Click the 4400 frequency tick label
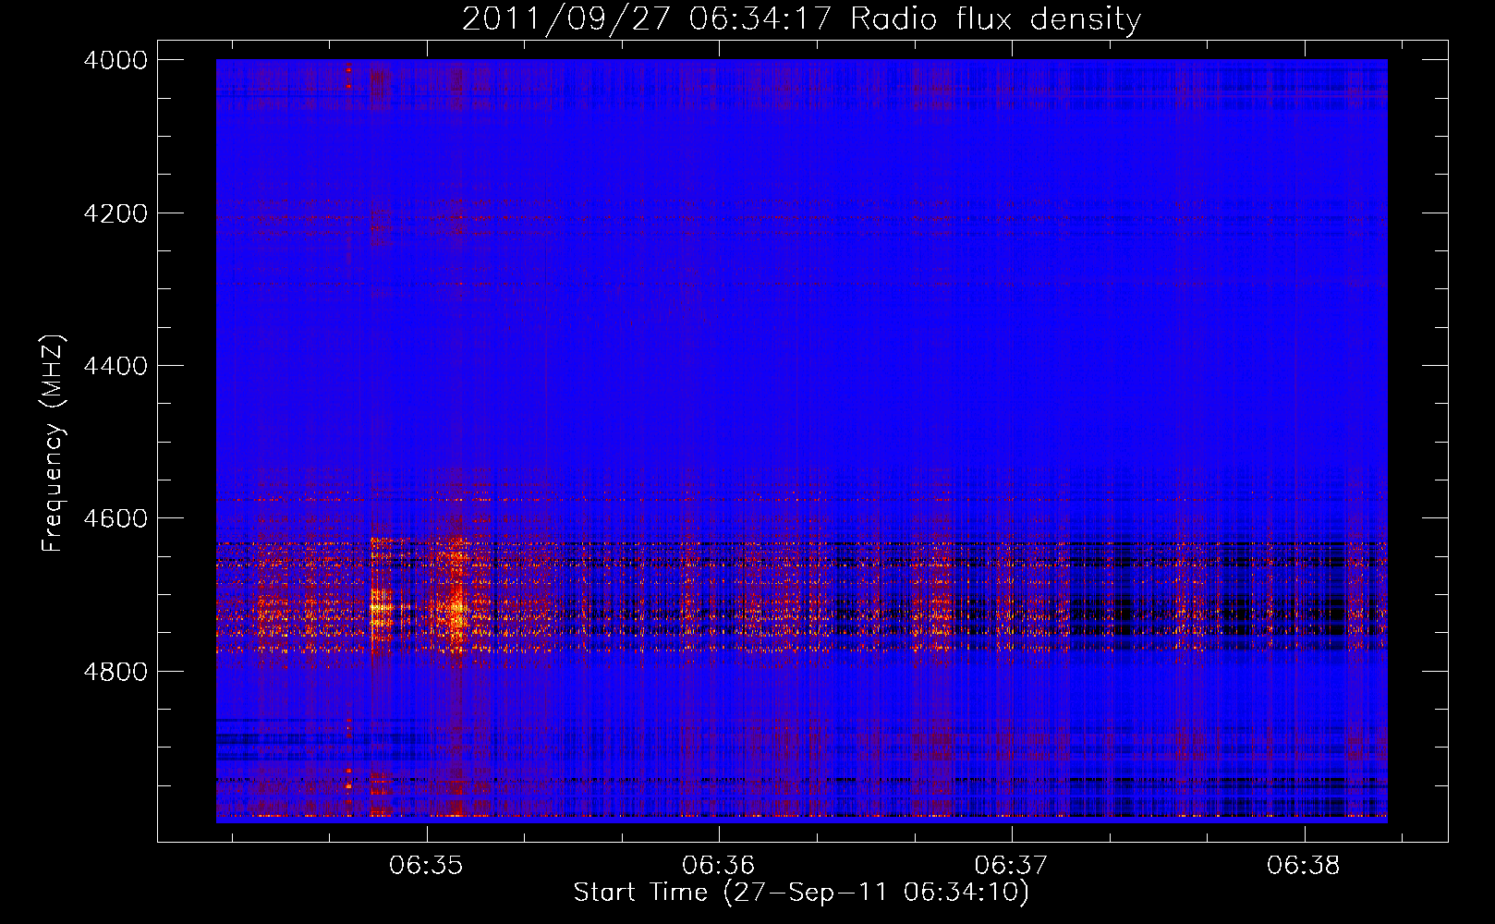Viewport: 1495px width, 924px height. coord(115,366)
